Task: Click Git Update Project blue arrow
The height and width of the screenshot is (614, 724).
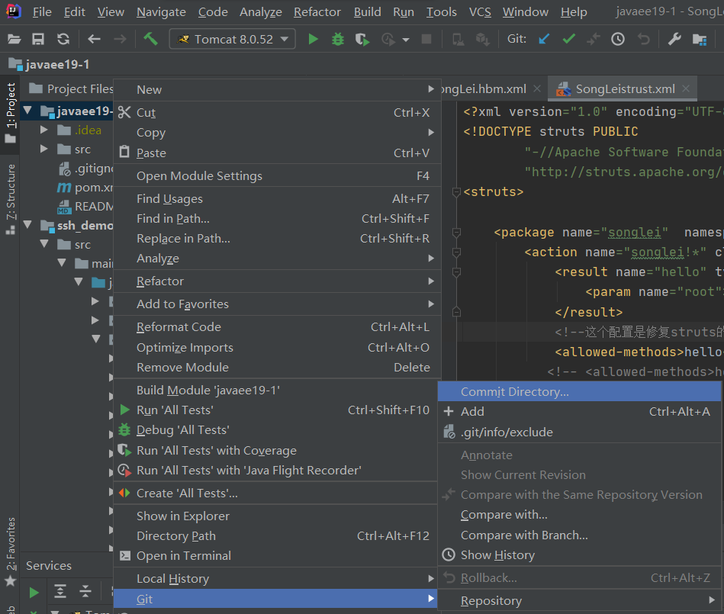Action: coord(544,39)
